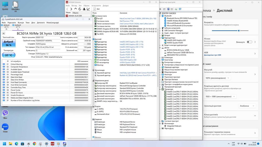Screen dimensions: 262x147
Task: Click update driver icon in Device Manager
Action: pyautogui.click(x=176, y=9)
